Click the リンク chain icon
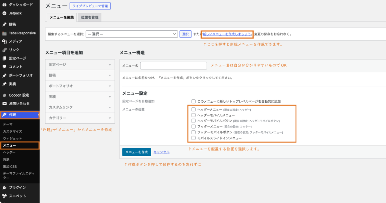The image size is (386, 203). coord(4,50)
